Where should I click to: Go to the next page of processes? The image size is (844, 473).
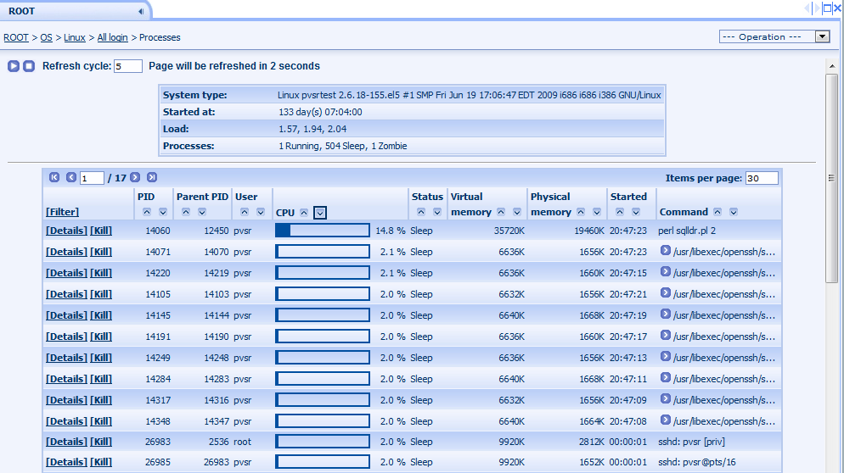pos(135,177)
